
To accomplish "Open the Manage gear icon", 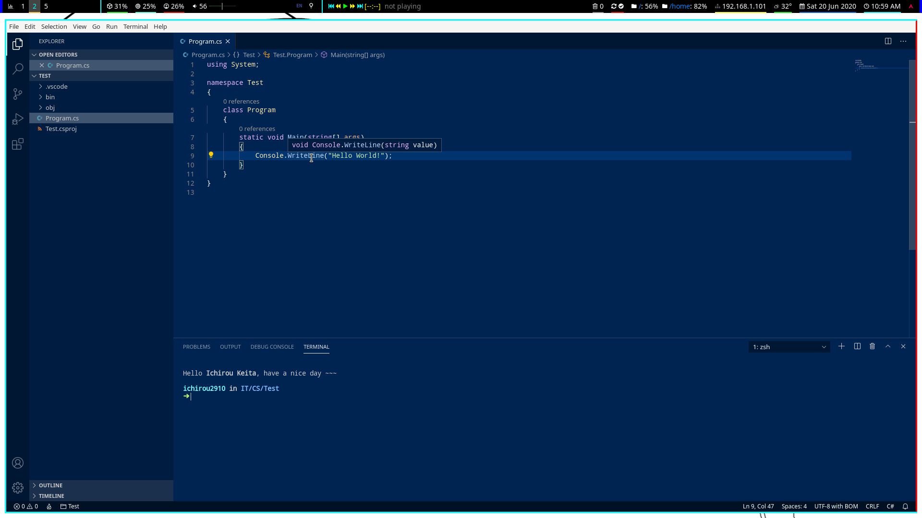I will [x=18, y=488].
